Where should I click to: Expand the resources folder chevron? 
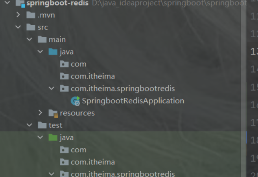coord(40,113)
